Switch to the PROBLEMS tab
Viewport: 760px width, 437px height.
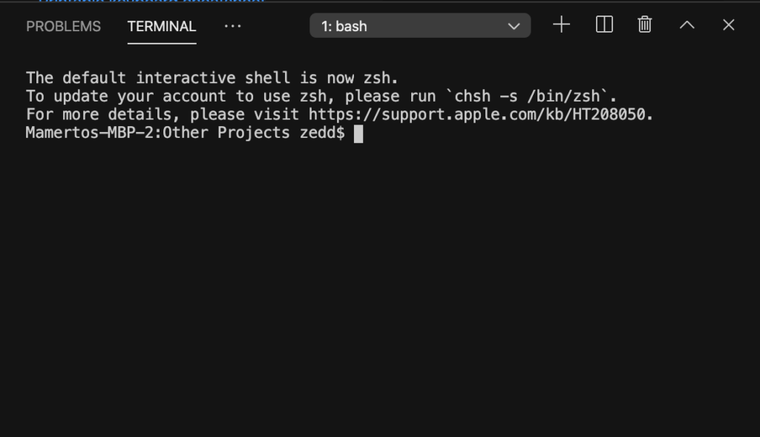click(64, 26)
